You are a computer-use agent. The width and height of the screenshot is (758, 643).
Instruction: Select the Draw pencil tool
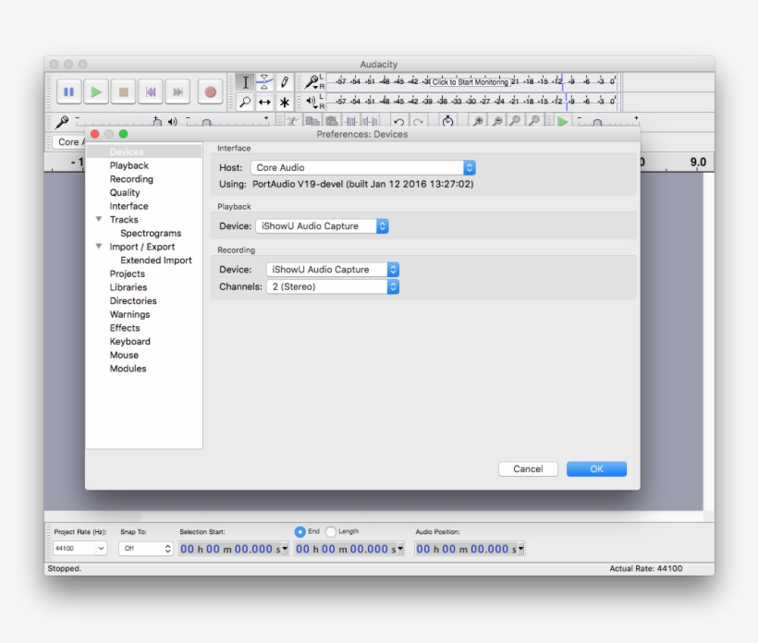click(x=285, y=82)
